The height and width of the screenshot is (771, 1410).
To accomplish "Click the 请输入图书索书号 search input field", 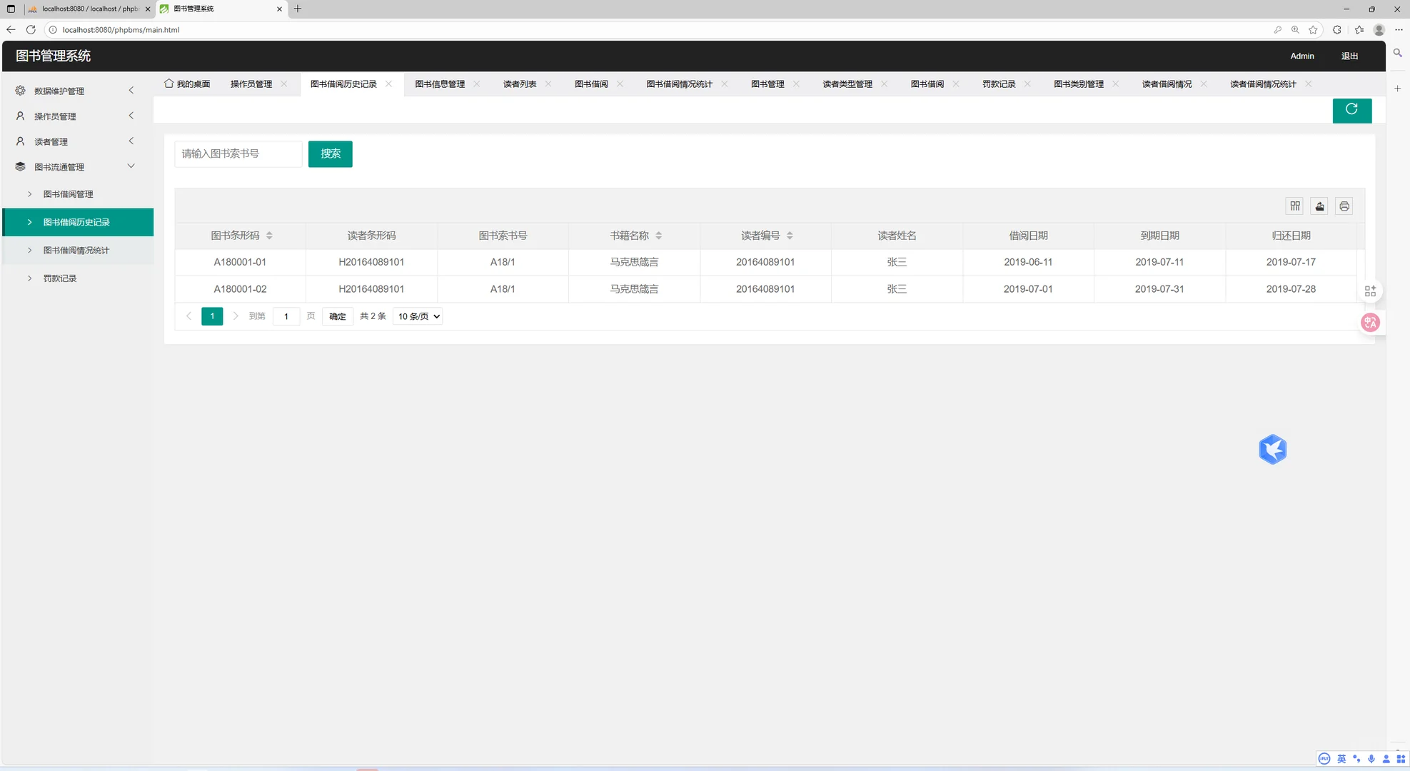I will tap(238, 153).
